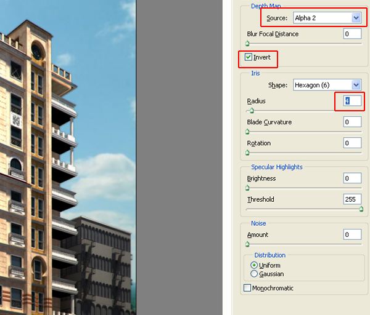Expand the Iris Shape dropdown

coord(327,85)
